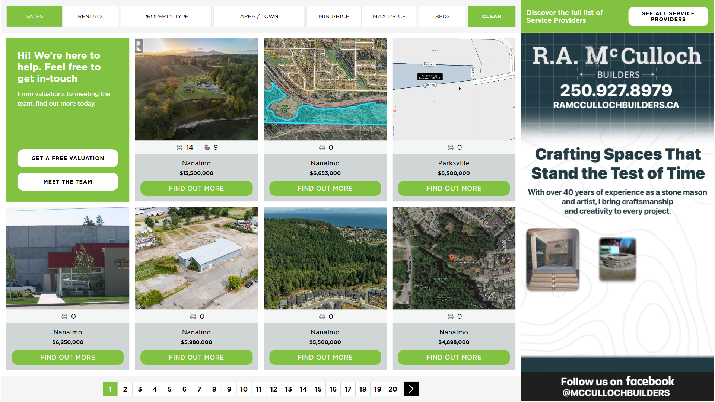This screenshot has height=402, width=715.
Task: Expand the Area / Town filter
Action: pos(259,16)
